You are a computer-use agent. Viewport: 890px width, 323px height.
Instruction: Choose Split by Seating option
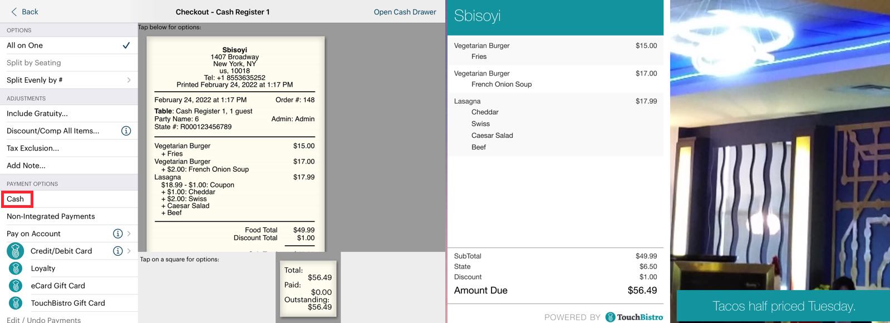34,63
